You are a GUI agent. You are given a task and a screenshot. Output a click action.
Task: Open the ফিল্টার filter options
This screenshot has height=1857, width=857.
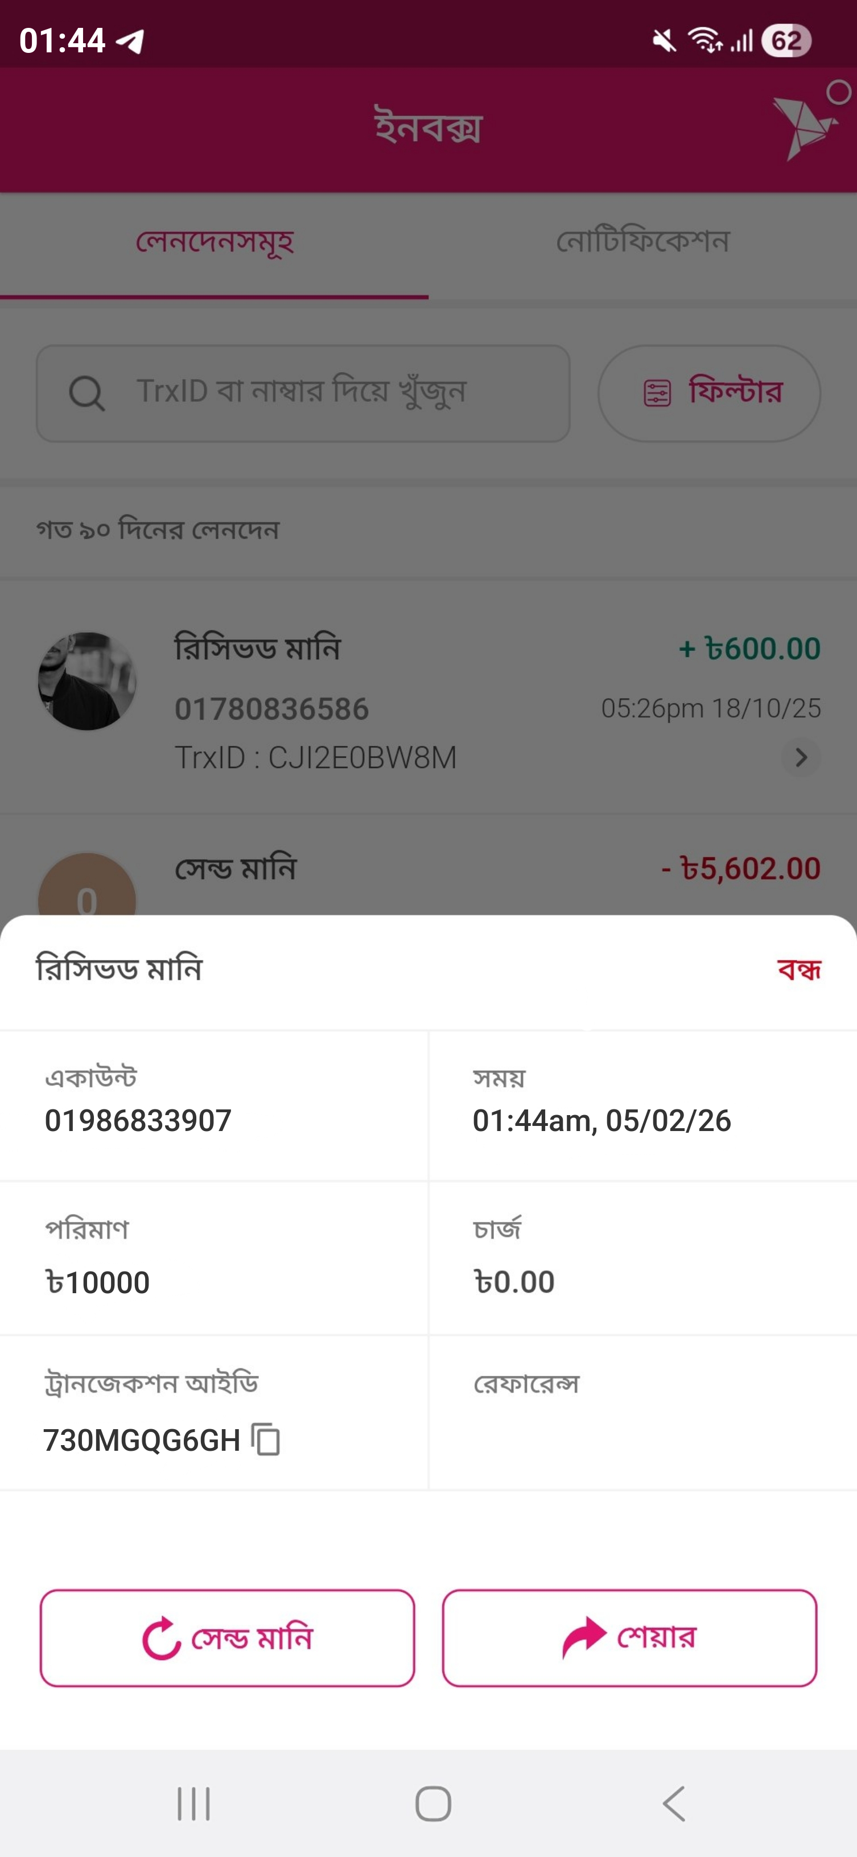(x=708, y=394)
